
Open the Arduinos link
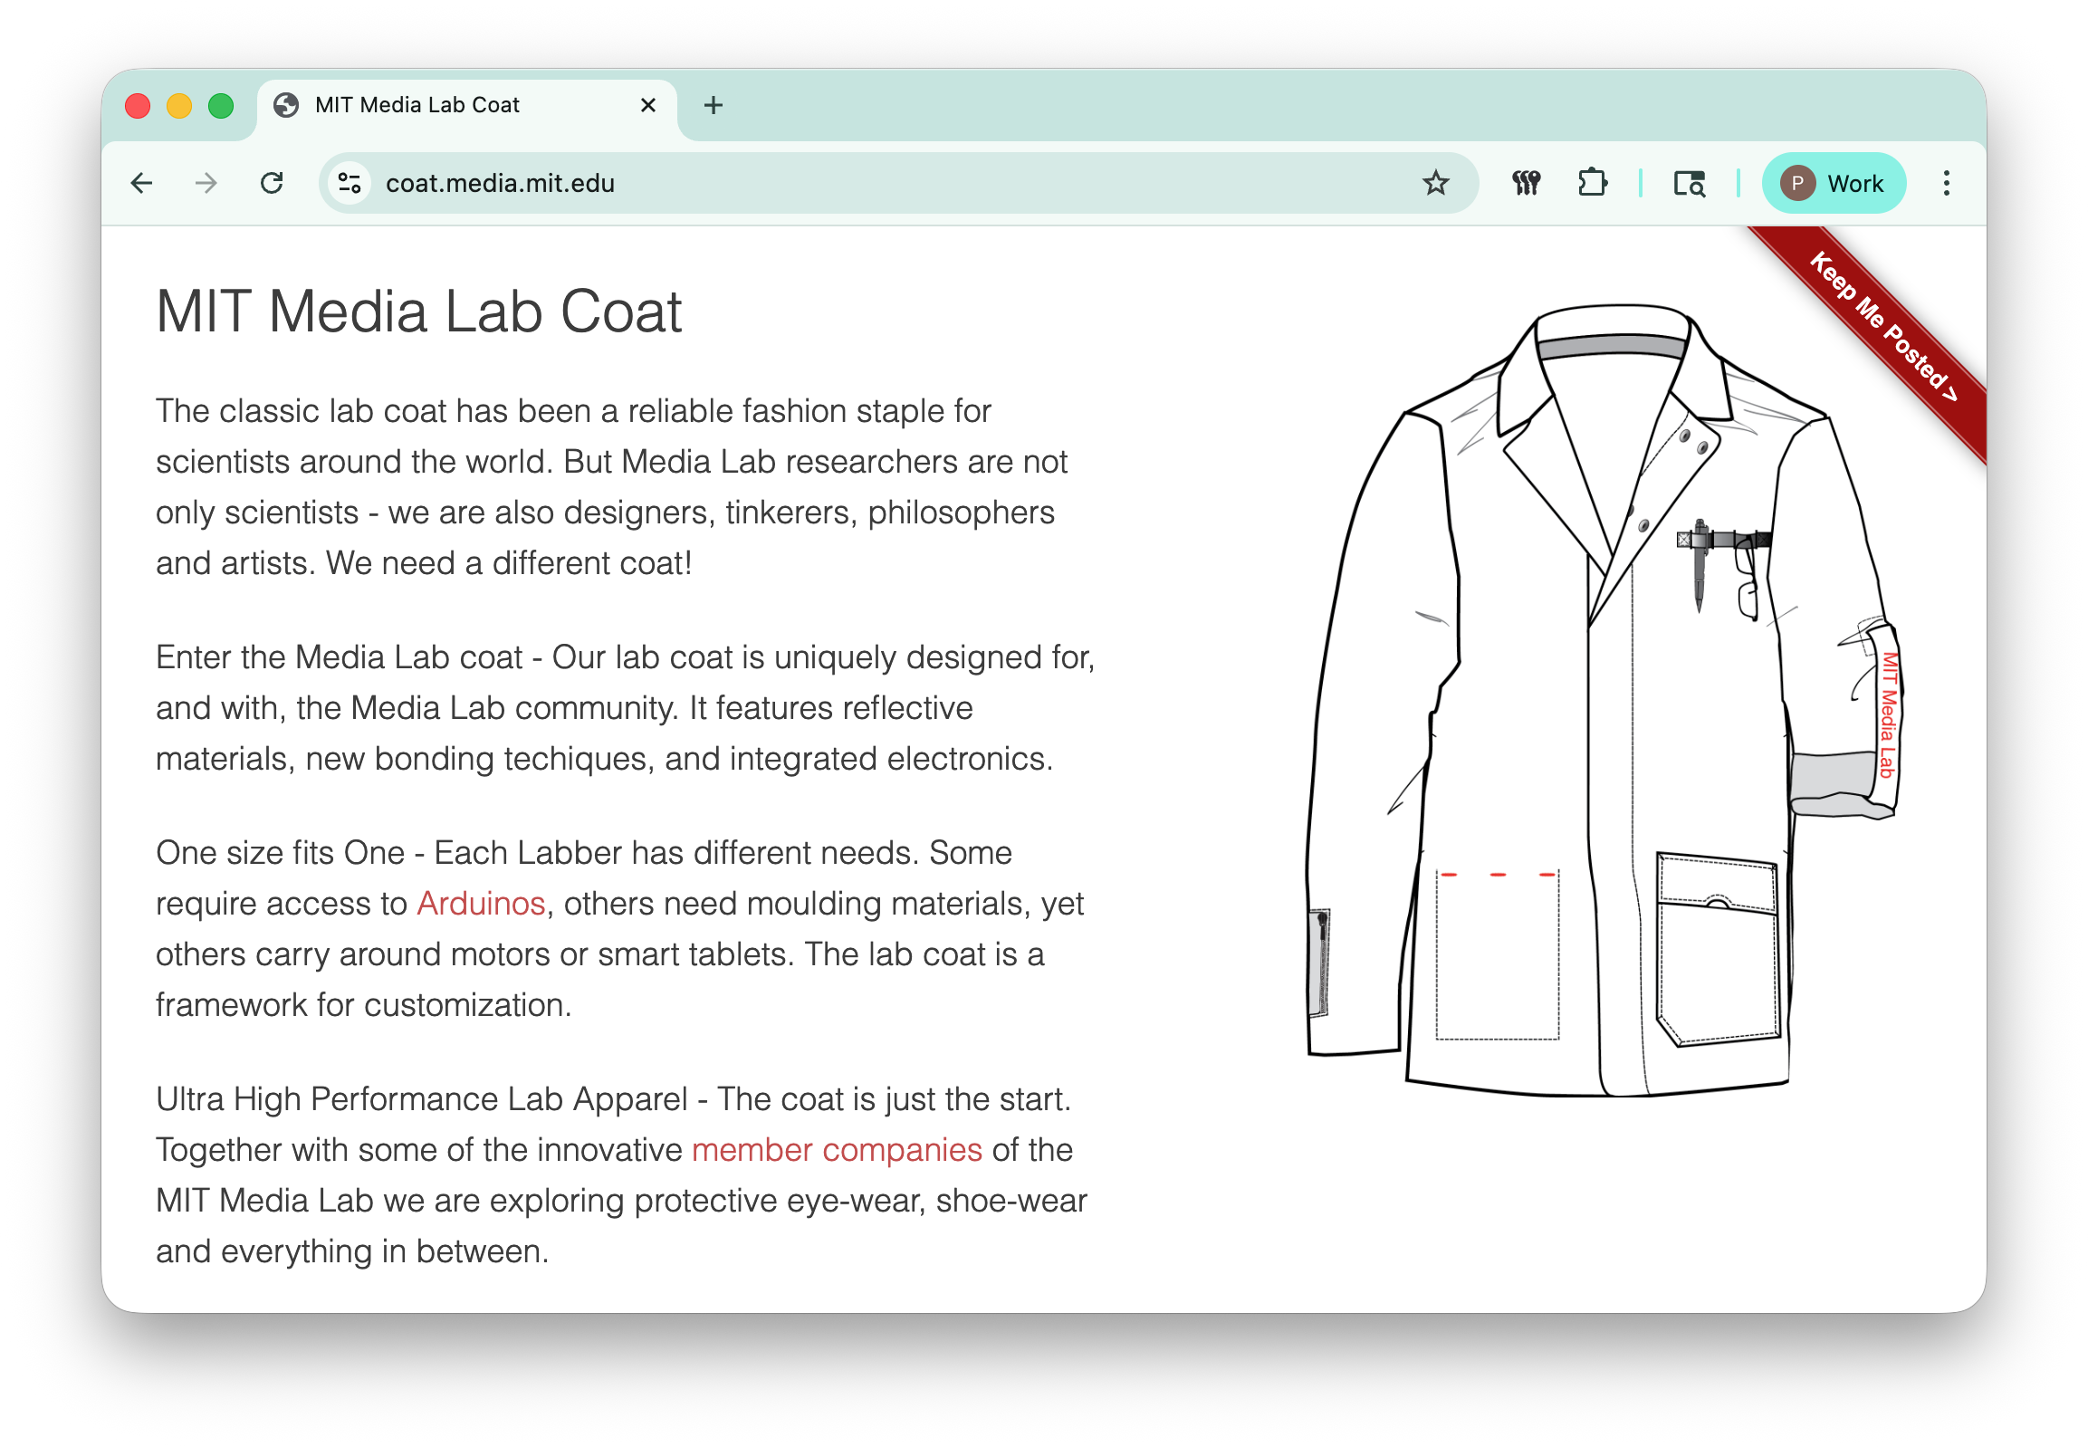(480, 903)
